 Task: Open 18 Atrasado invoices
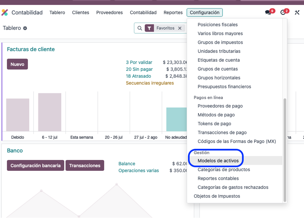(139, 76)
